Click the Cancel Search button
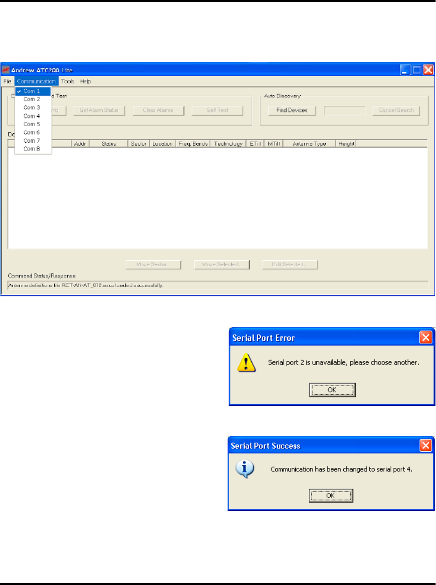This screenshot has width=436, height=585. (x=396, y=110)
